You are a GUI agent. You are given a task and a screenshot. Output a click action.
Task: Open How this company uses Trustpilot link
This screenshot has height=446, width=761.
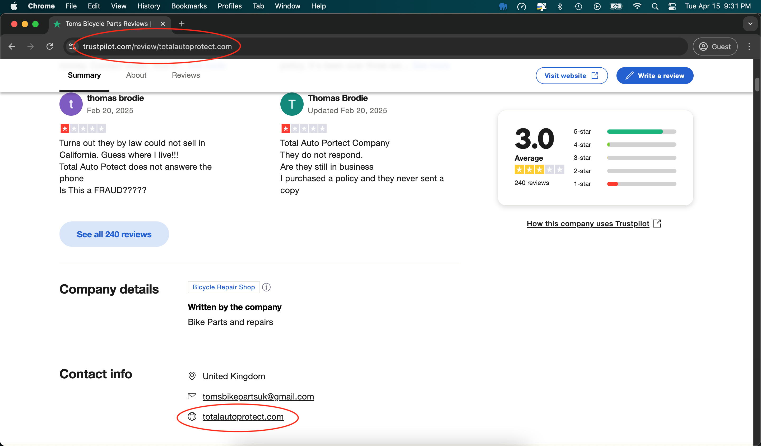click(x=588, y=224)
